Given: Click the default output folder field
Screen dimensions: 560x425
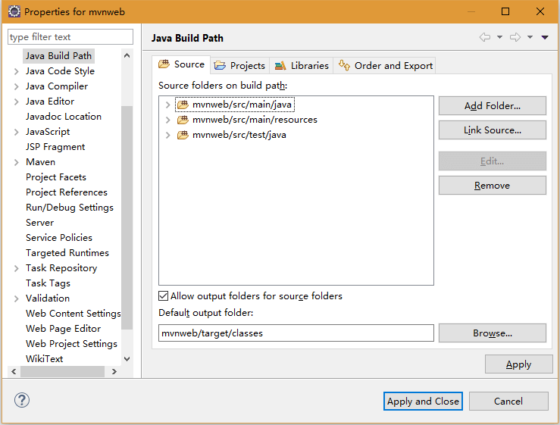Looking at the screenshot, I should tap(296, 333).
